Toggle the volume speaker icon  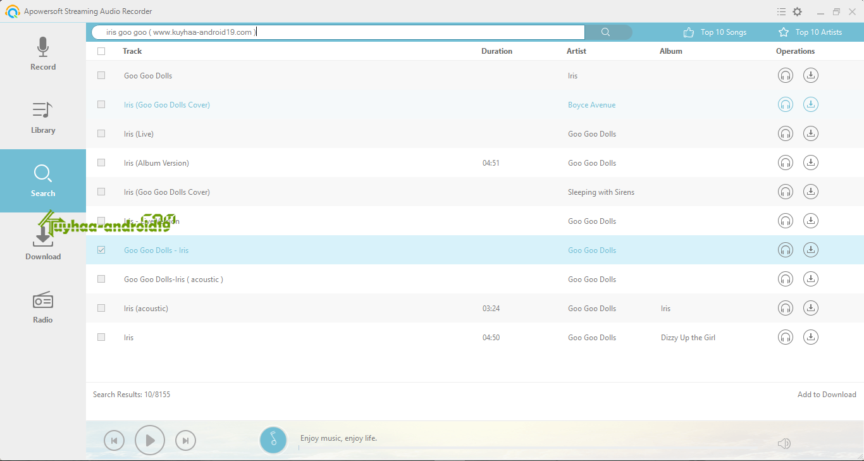tap(784, 443)
